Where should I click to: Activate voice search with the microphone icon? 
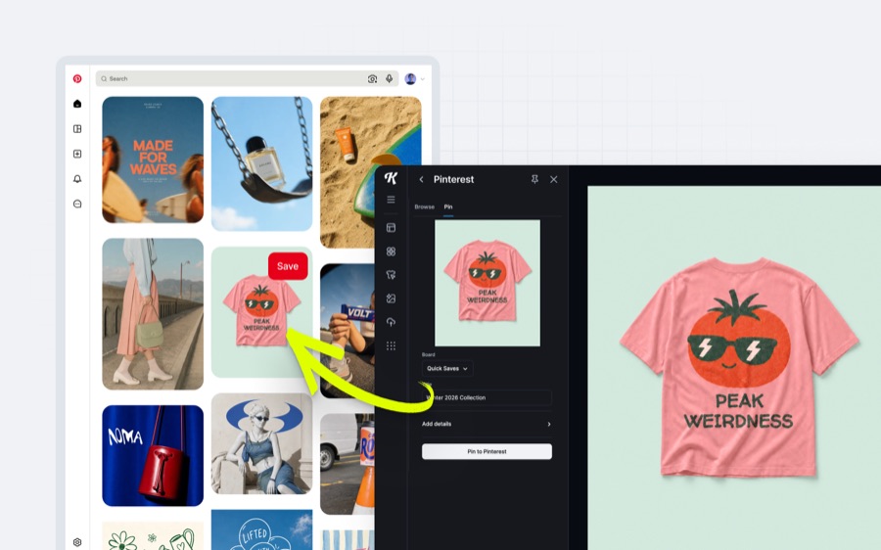click(x=389, y=78)
